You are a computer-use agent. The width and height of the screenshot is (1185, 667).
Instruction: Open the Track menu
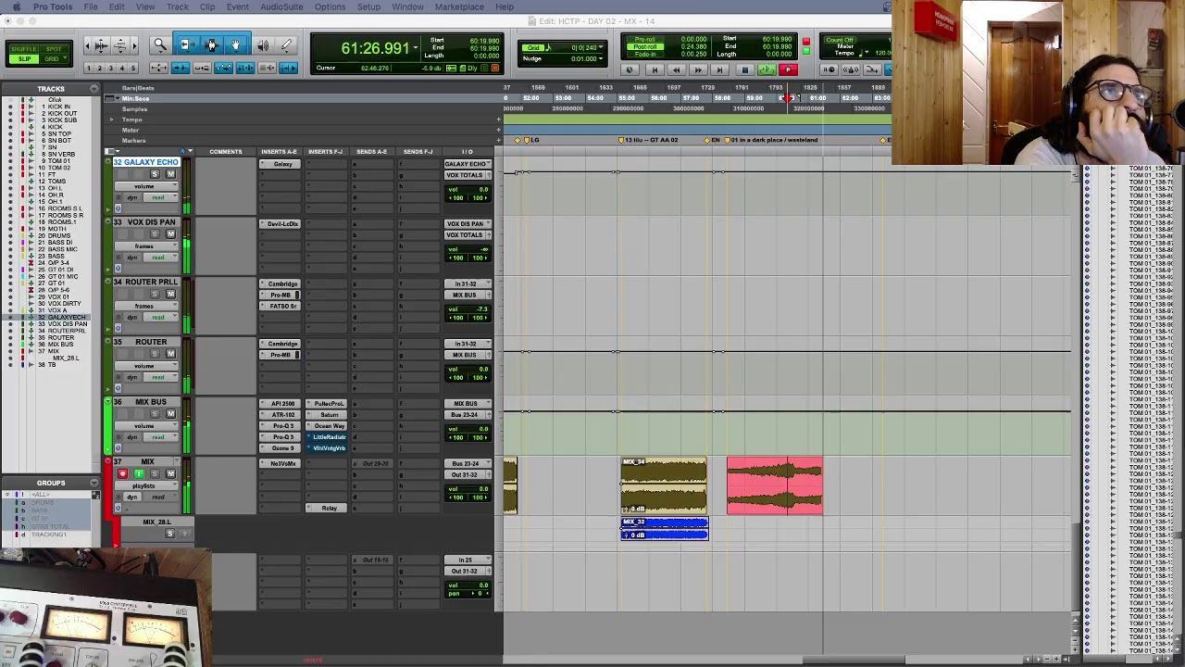coord(177,6)
